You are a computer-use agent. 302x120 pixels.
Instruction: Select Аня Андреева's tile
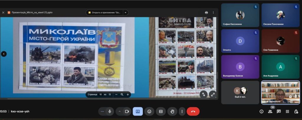281,67
